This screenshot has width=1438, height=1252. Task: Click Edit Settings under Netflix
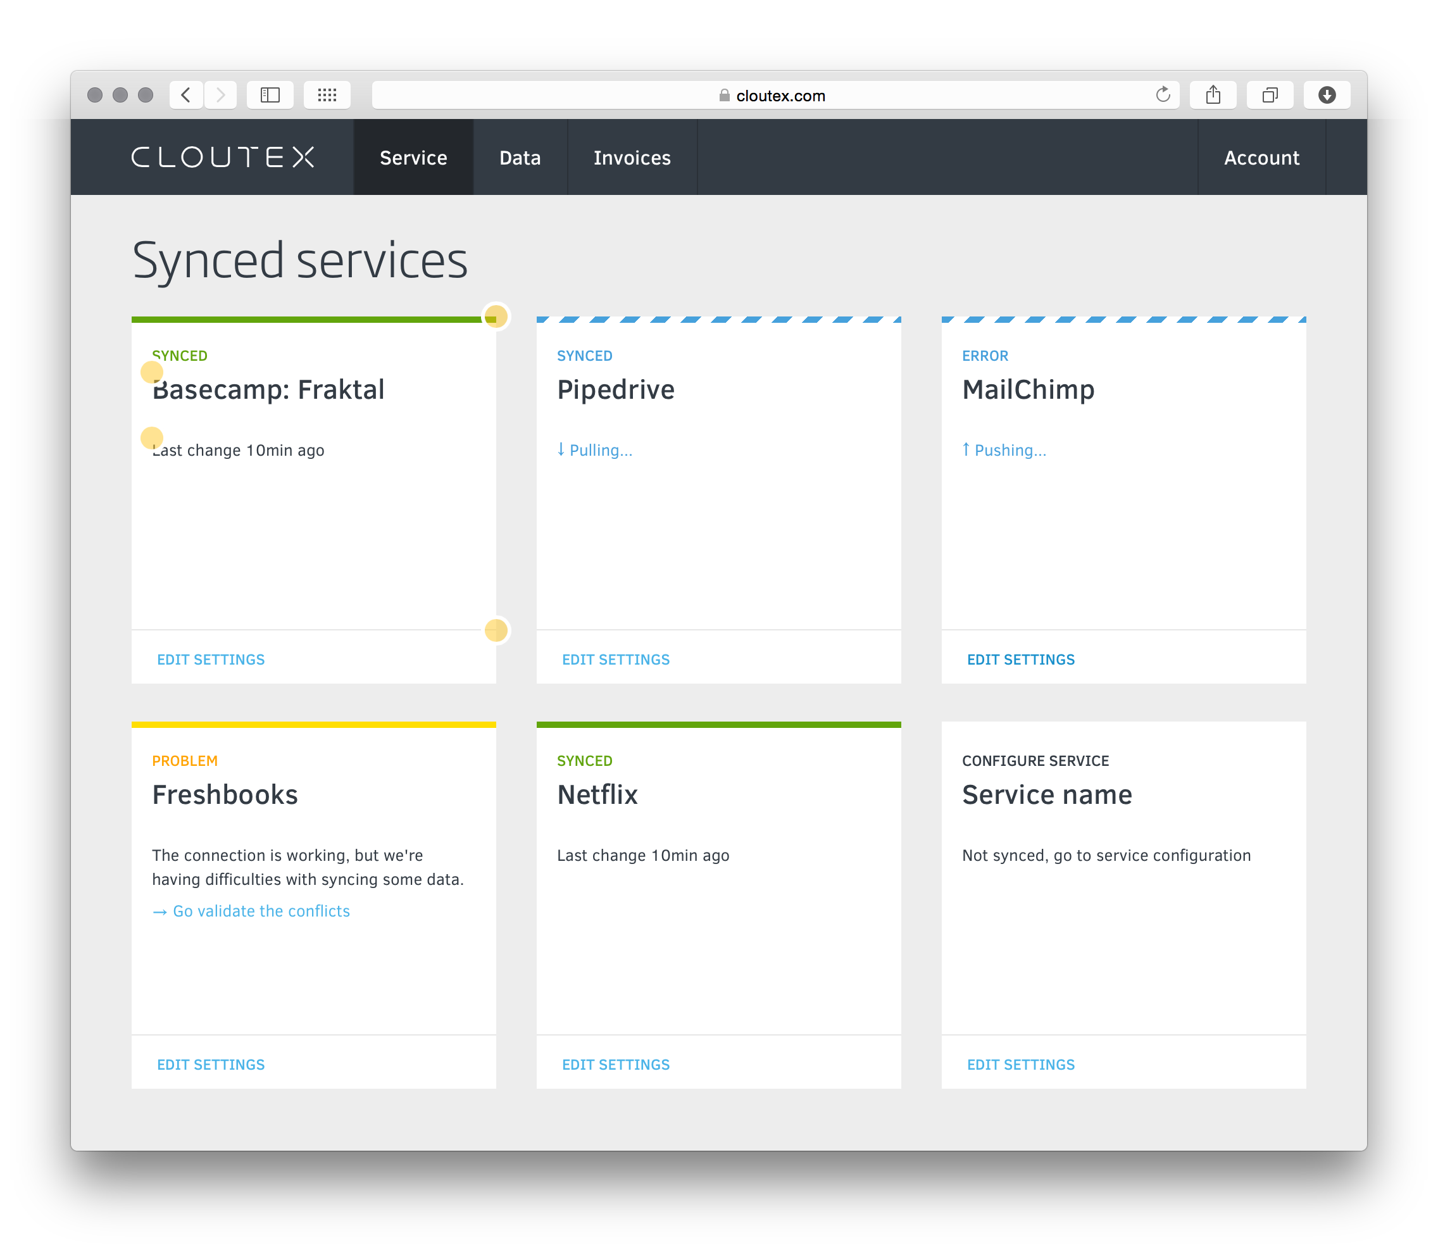pos(616,1065)
